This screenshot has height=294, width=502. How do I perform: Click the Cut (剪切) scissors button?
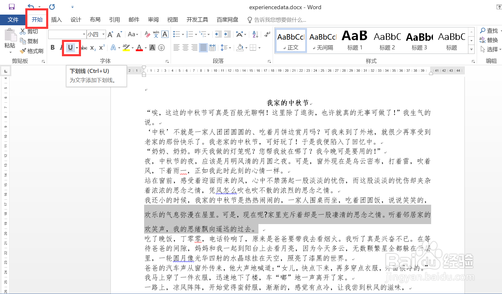[x=29, y=31]
